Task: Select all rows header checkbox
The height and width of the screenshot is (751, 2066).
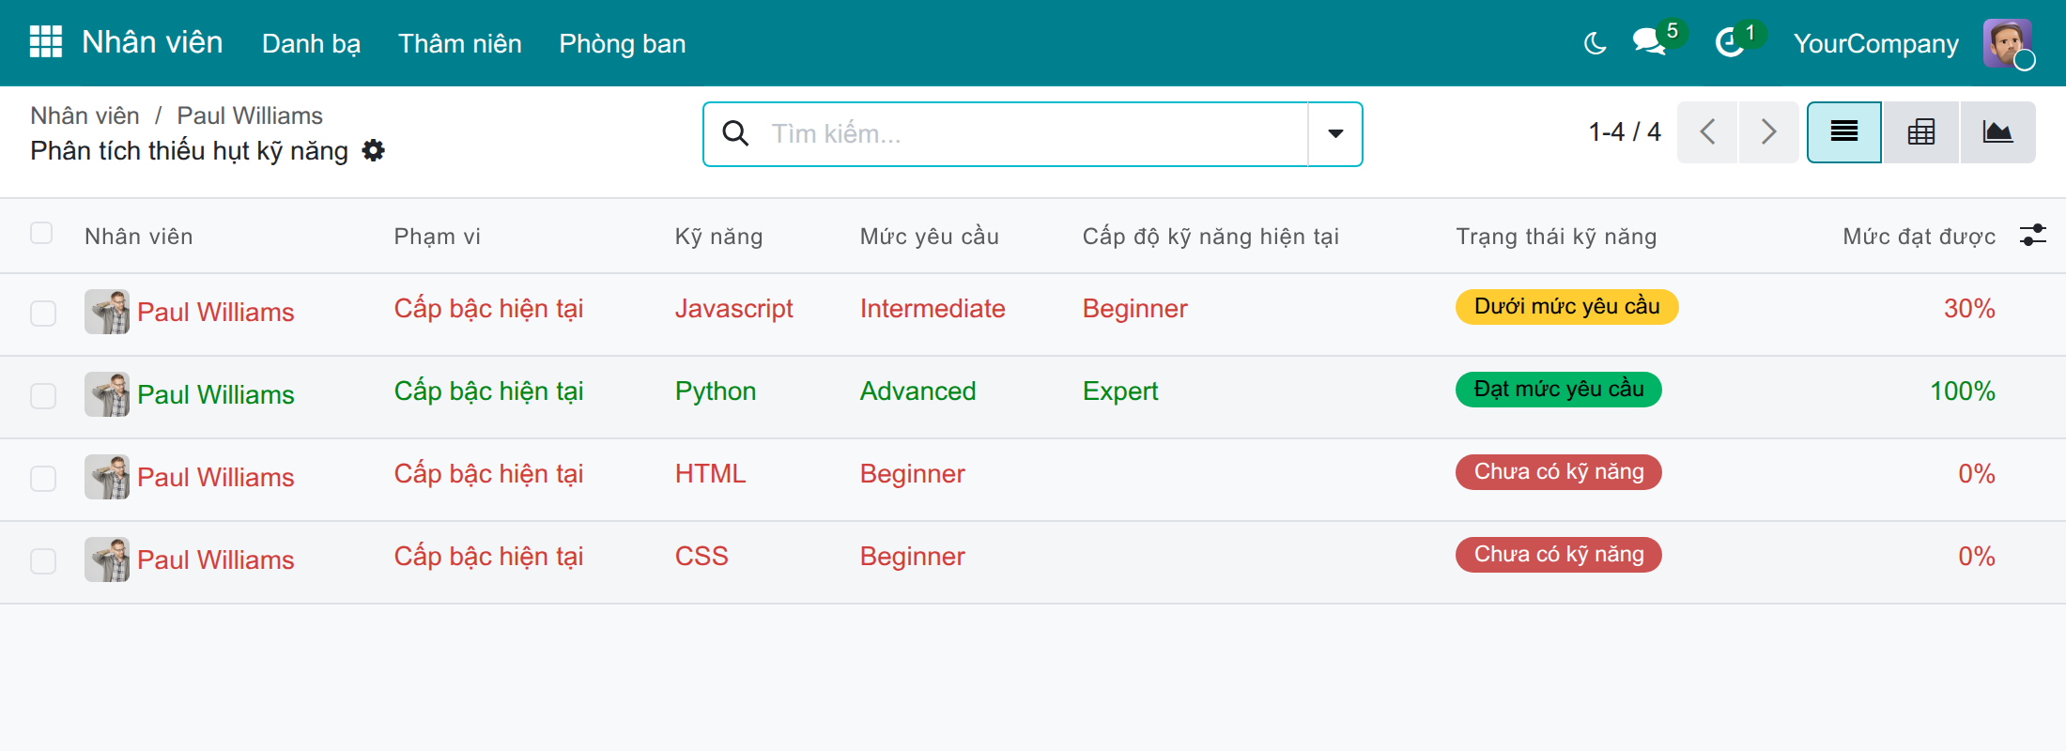Action: [x=41, y=233]
